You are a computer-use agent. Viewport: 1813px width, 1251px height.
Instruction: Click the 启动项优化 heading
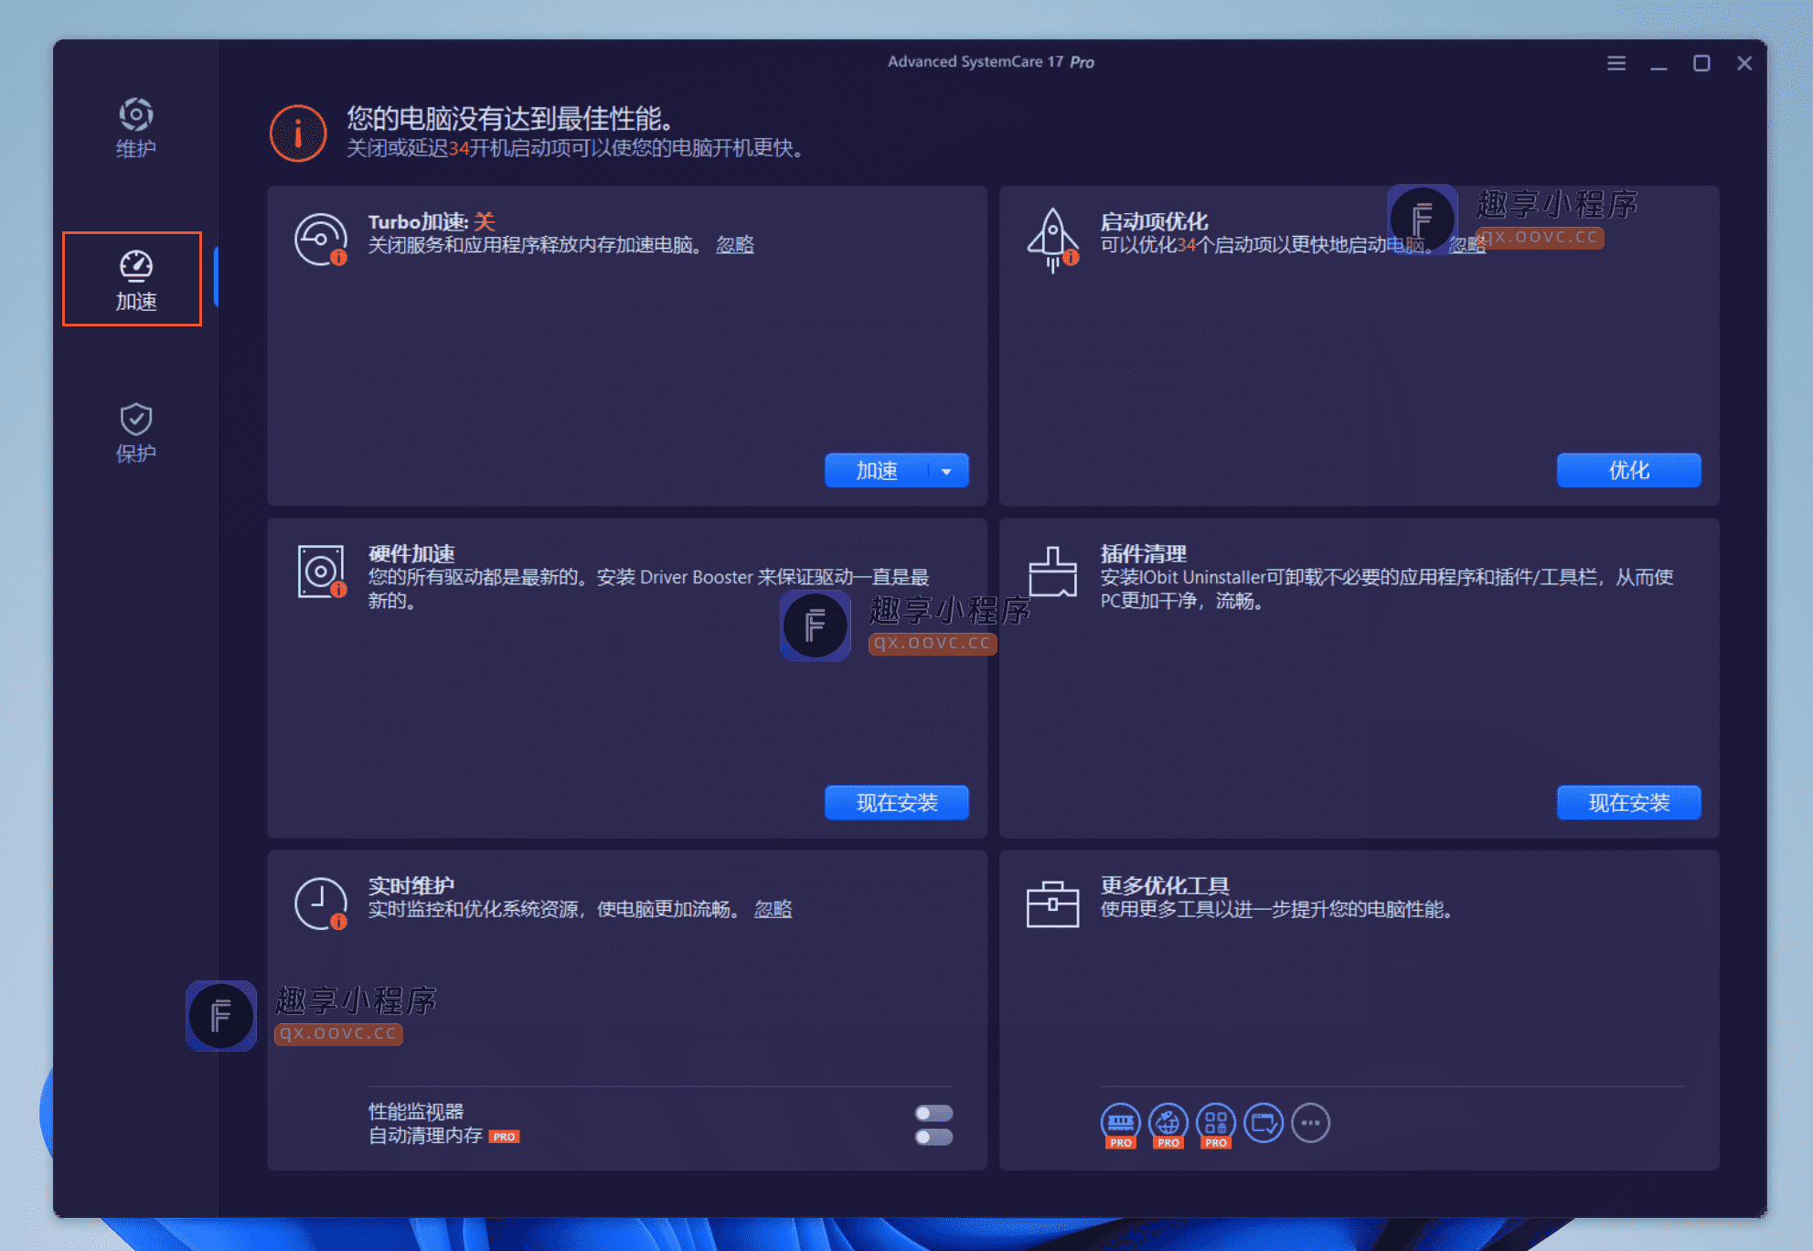coord(1154,221)
